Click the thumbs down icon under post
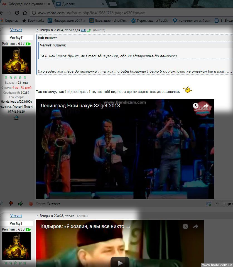 [11, 204]
